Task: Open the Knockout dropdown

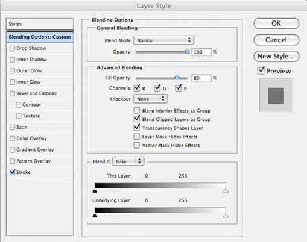Action: 150,99
